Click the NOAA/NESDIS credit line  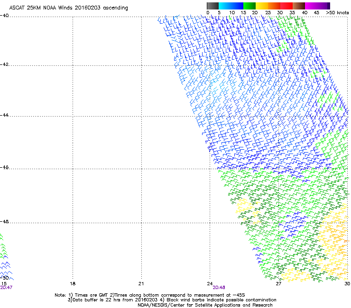point(205,305)
